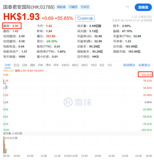Select the 120分 interval tab
This screenshot has height=160, width=154.
[x=65, y=65]
